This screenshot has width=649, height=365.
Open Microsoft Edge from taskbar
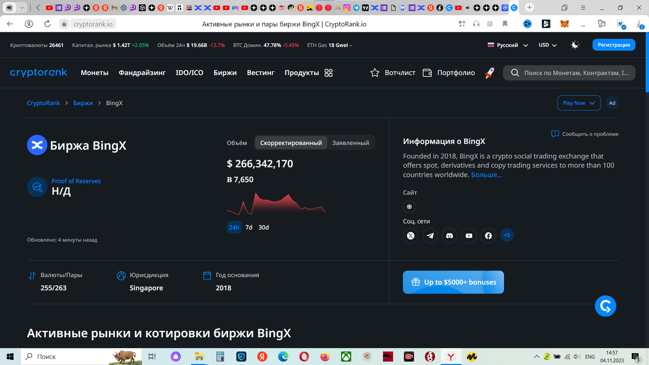click(283, 357)
